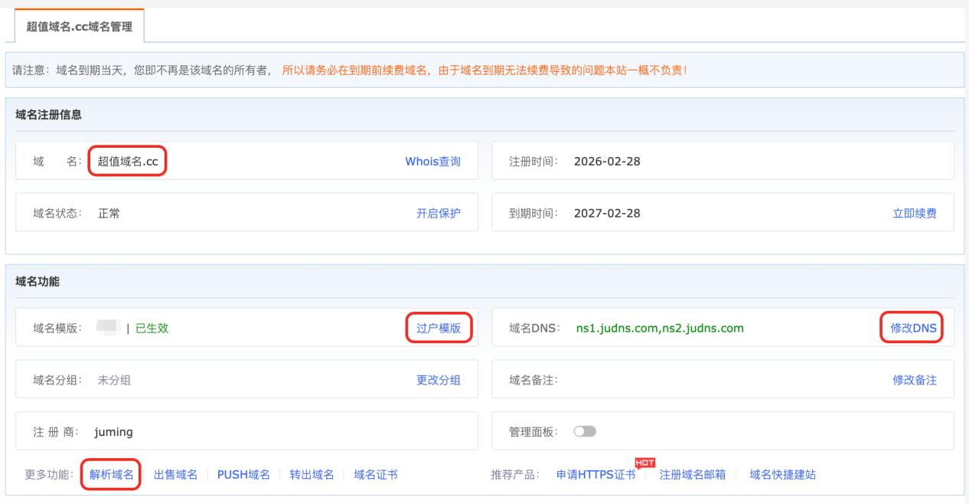Click the DNS value ns1.judns.com,ns2.judns.com
Image resolution: width=969 pixels, height=504 pixels.
(x=660, y=328)
